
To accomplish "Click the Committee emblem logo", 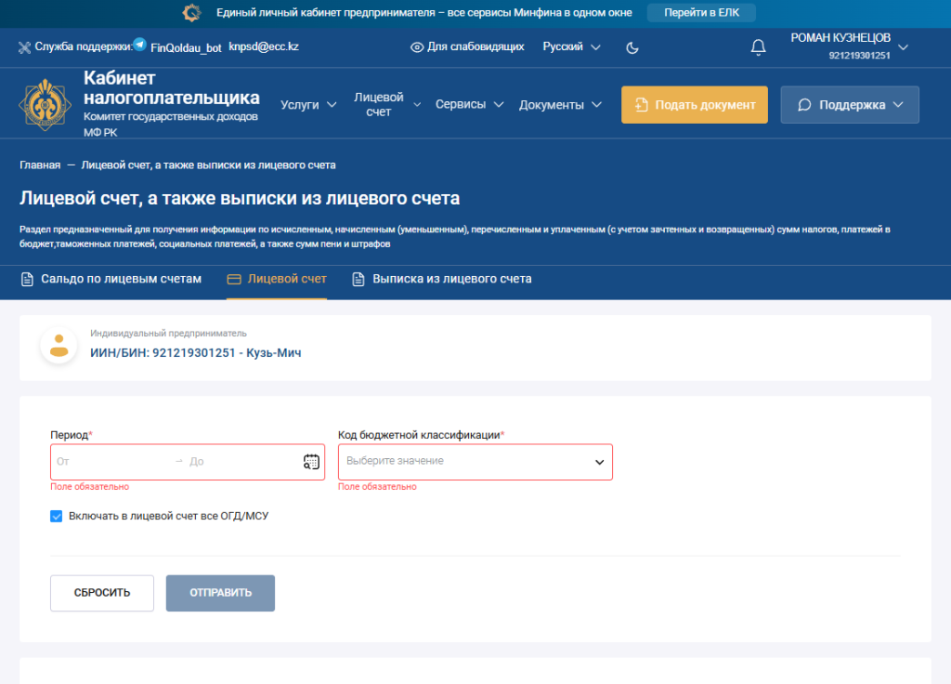I will coord(46,105).
